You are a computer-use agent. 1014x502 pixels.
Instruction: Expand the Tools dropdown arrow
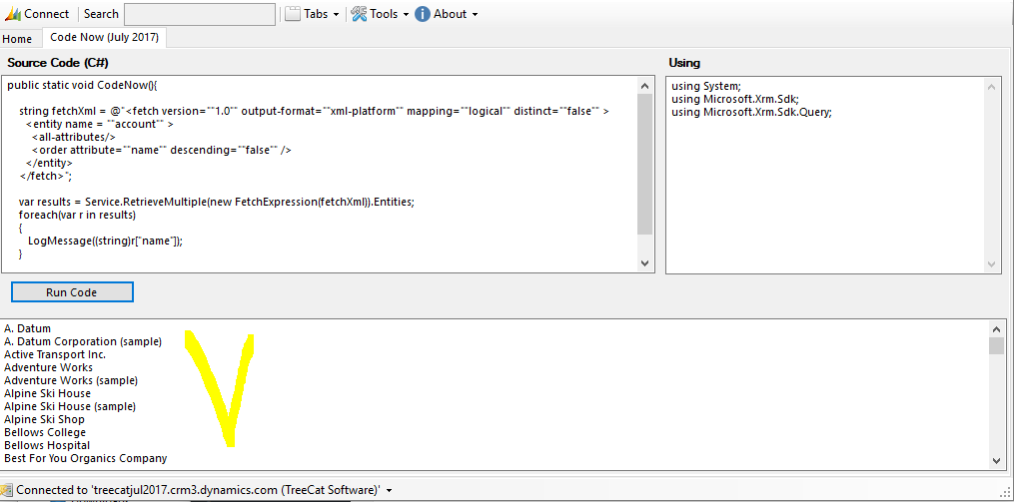coord(406,15)
